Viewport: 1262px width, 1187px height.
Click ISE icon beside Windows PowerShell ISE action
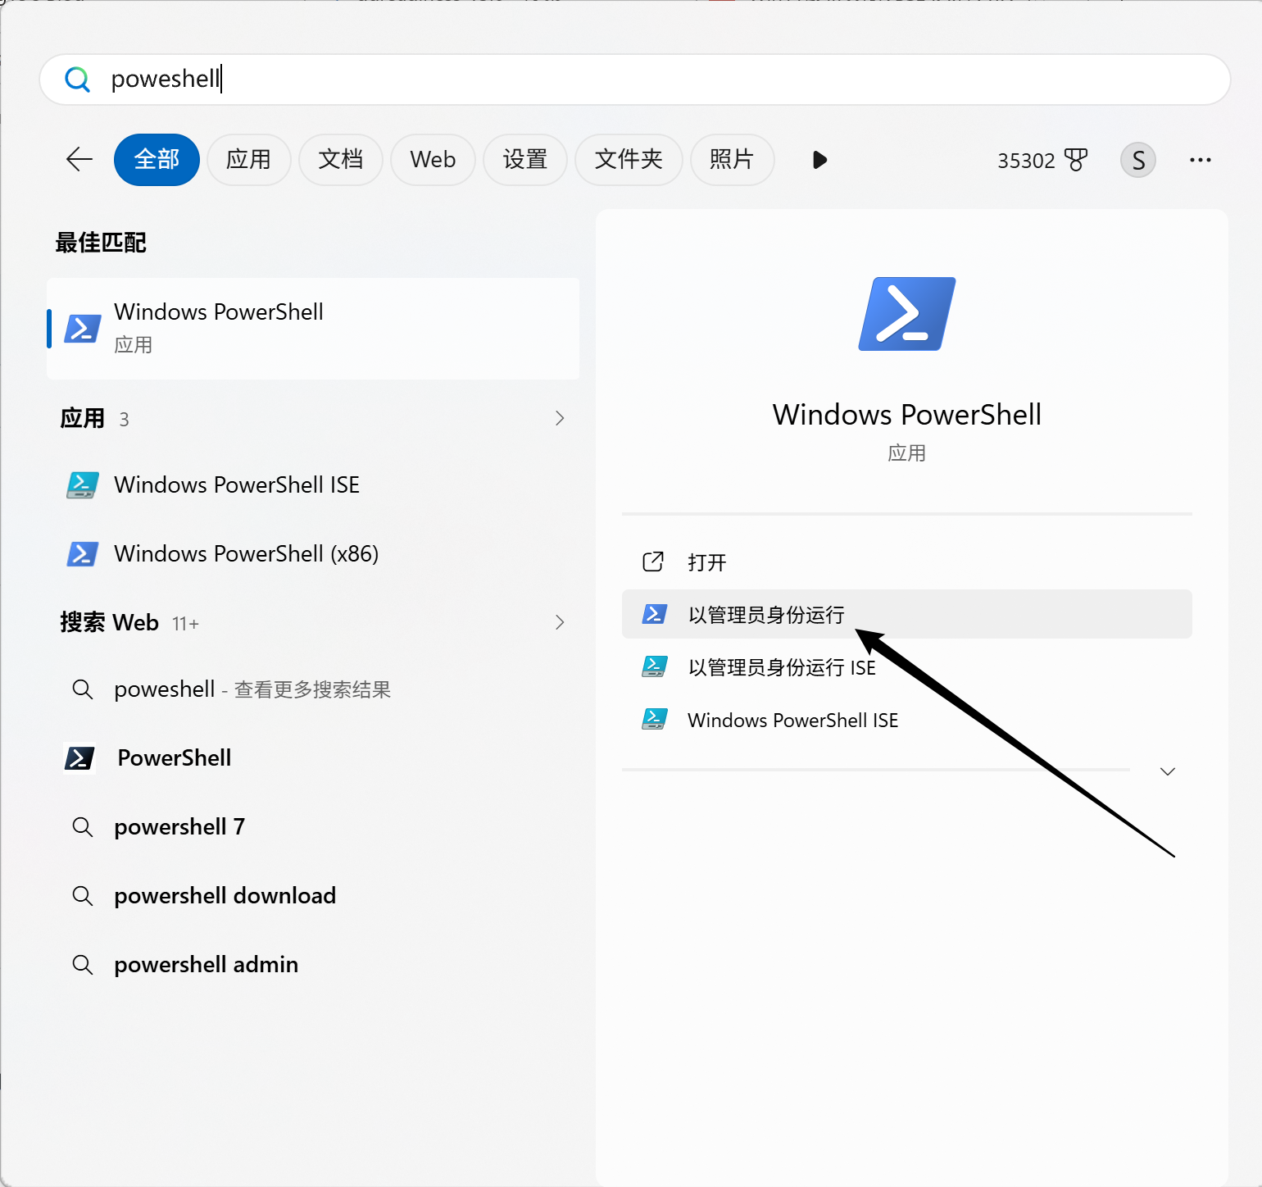click(654, 719)
